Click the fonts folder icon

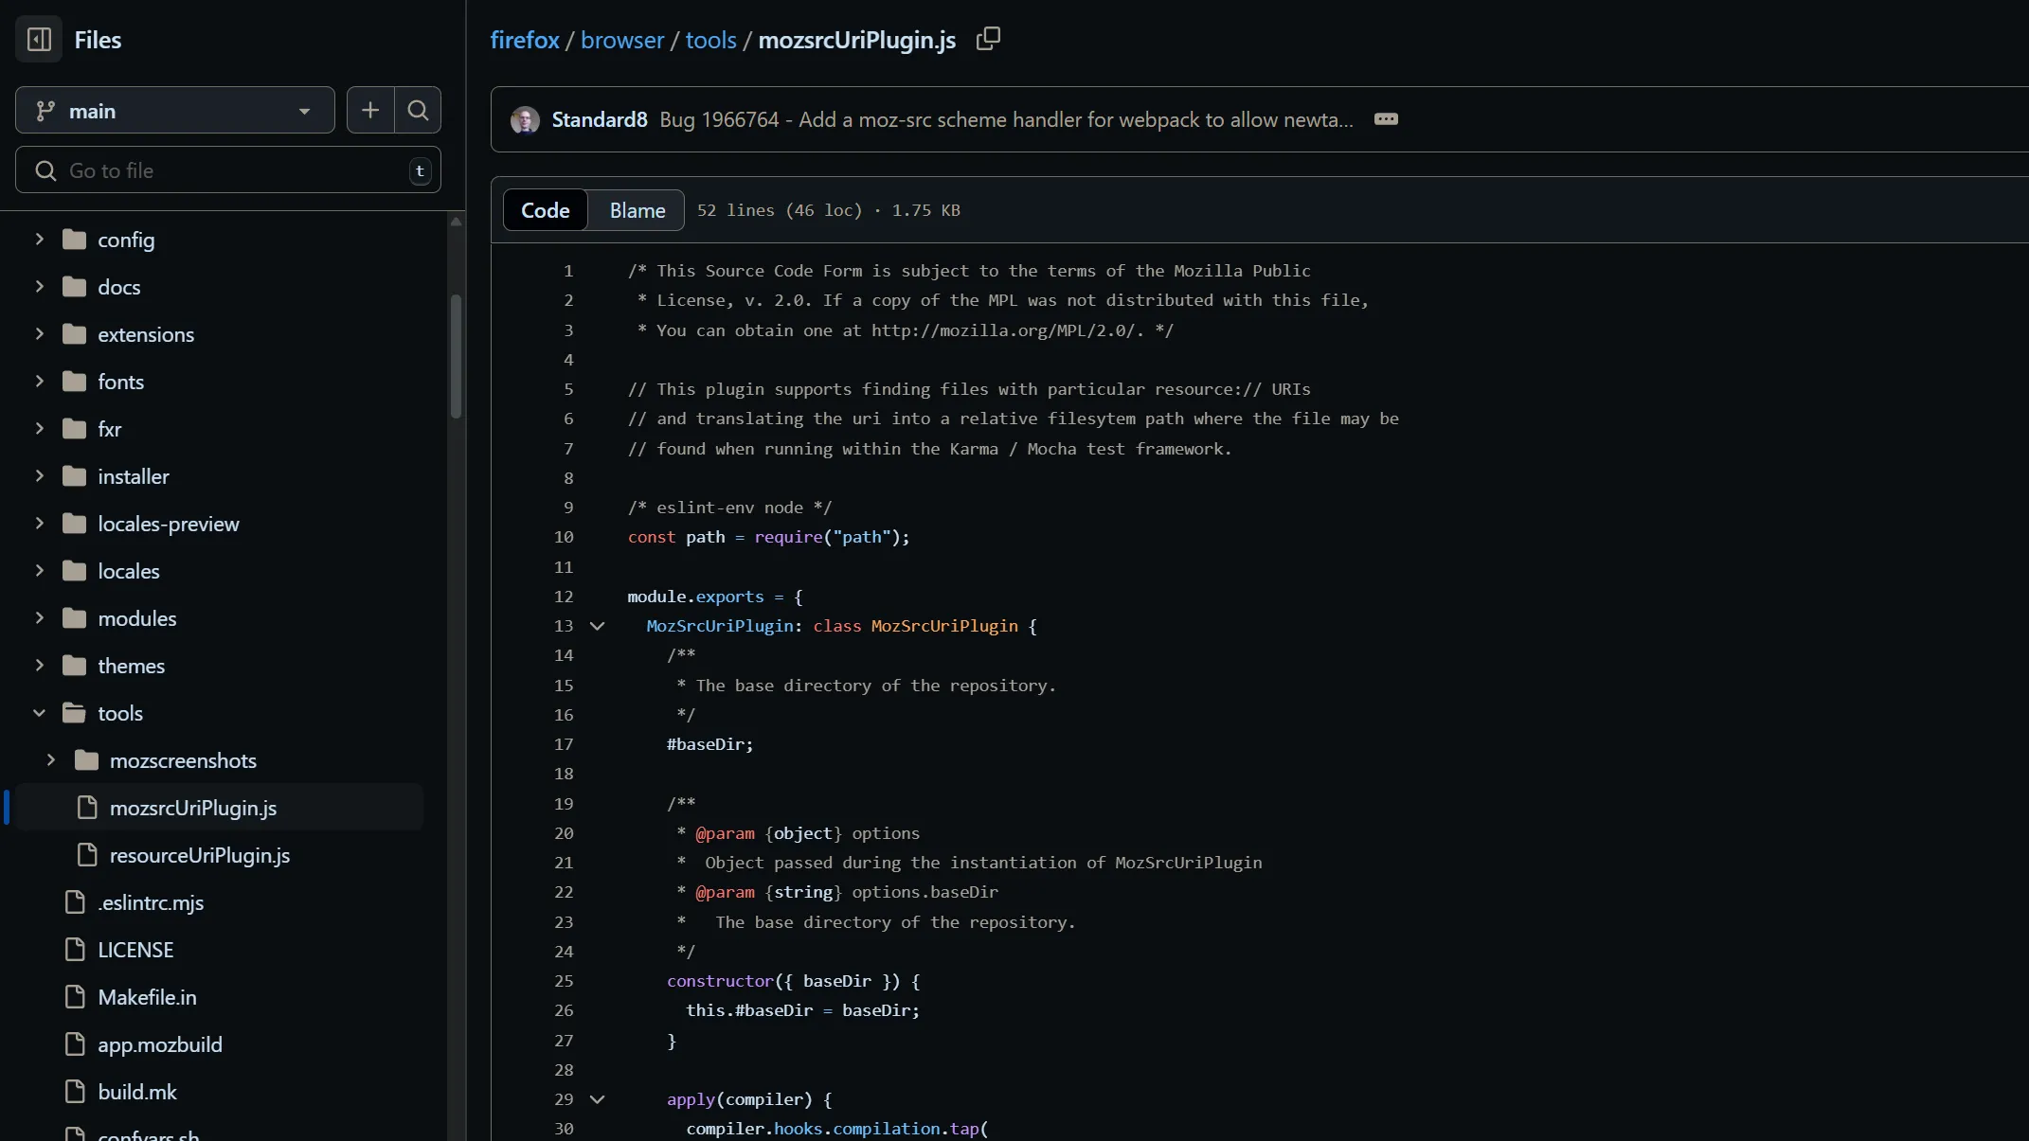click(x=74, y=382)
